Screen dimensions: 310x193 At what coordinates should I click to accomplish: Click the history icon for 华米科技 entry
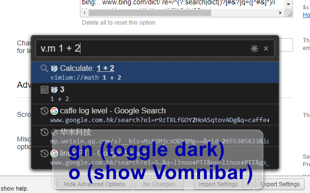tap(44, 132)
